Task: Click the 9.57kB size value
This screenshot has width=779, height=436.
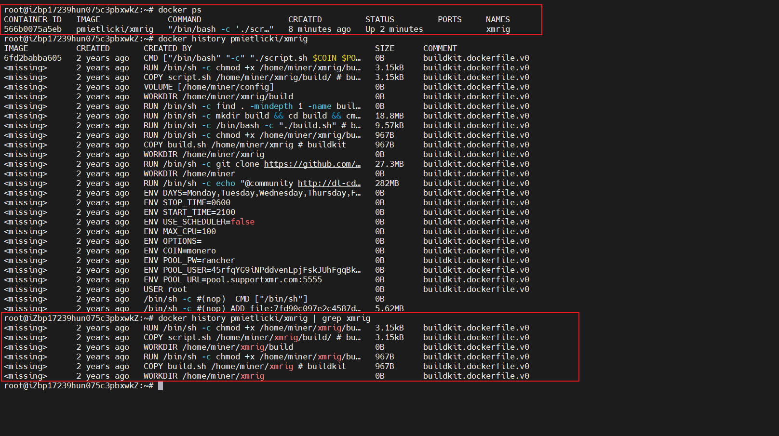Action: 389,125
